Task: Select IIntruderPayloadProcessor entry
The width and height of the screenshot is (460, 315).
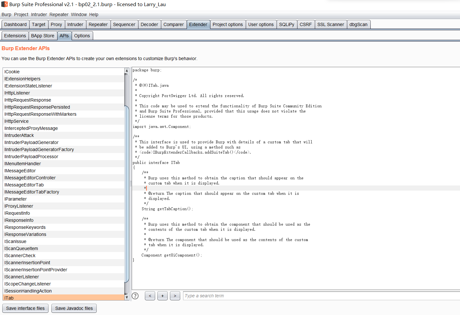Action: (x=64, y=157)
